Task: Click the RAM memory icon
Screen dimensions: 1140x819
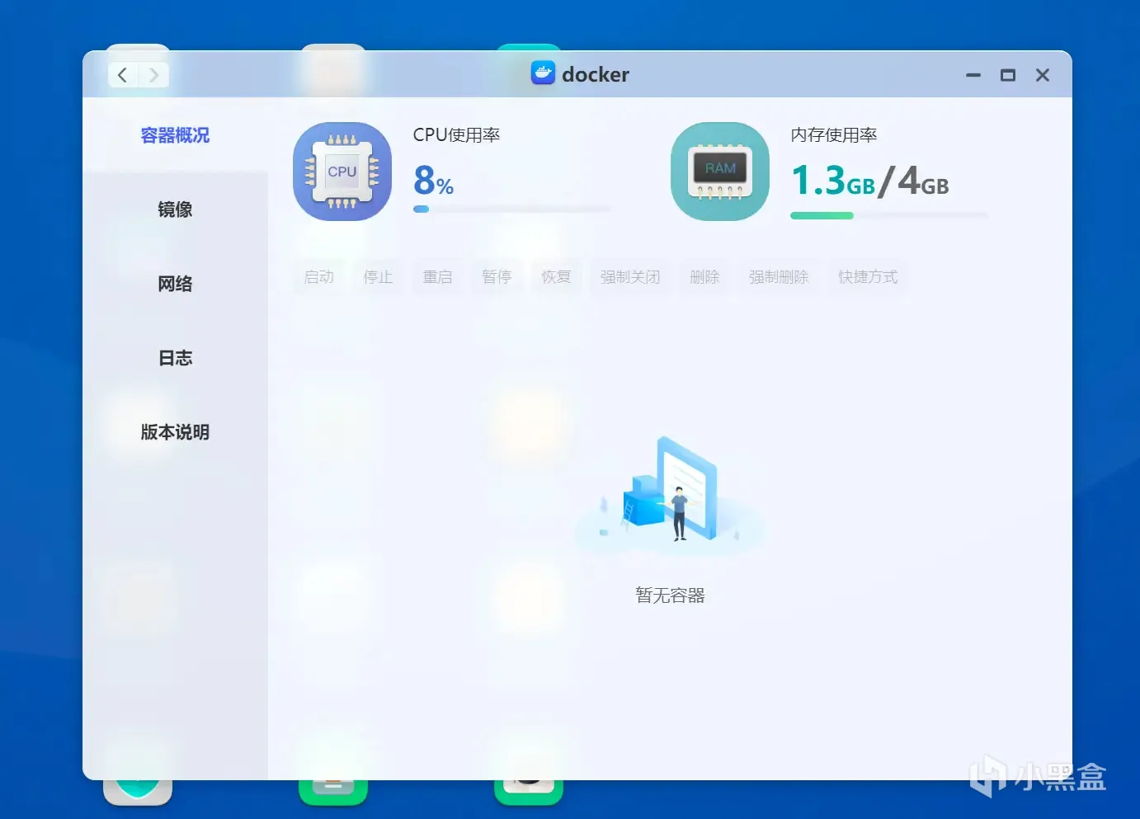Action: tap(720, 172)
